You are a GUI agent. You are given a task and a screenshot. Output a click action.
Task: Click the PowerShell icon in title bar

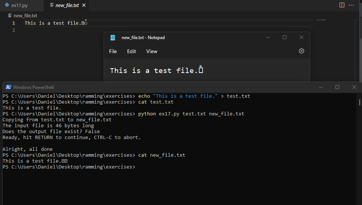[8, 87]
